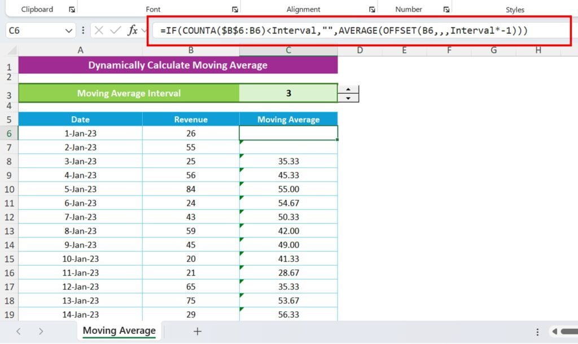578x344 pixels.
Task: Click the Date column heading cell
Action: [x=80, y=120]
